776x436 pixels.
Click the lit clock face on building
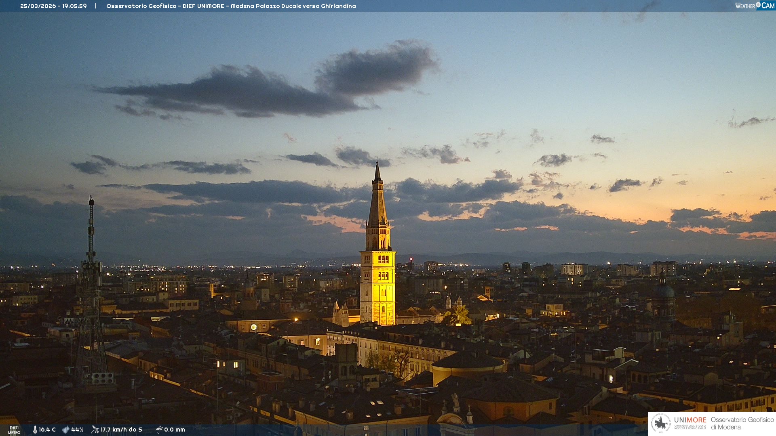[x=254, y=327]
